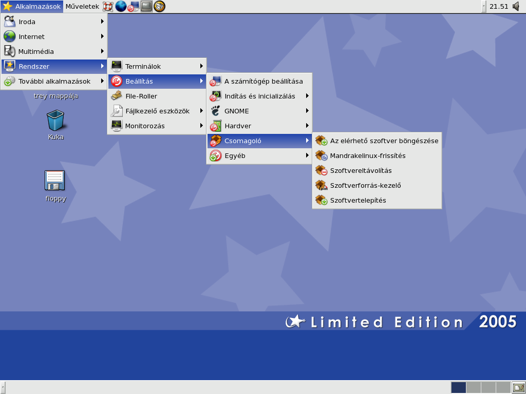Open the Egyéb submenu entry
This screenshot has width=526, height=394.
259,156
